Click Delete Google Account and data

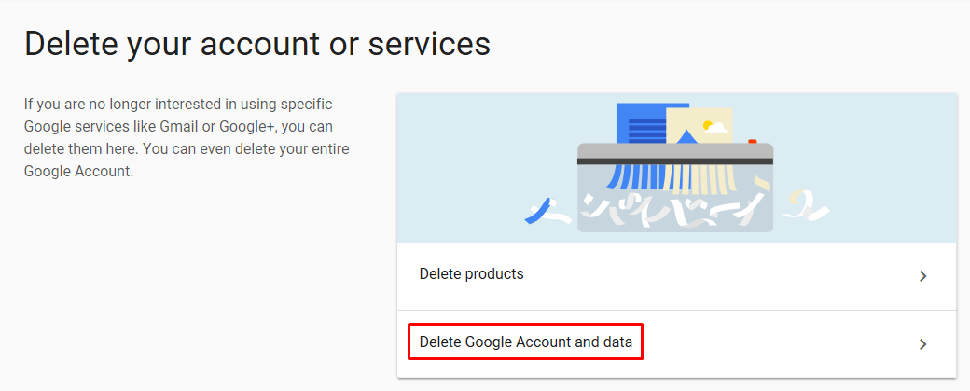(525, 342)
